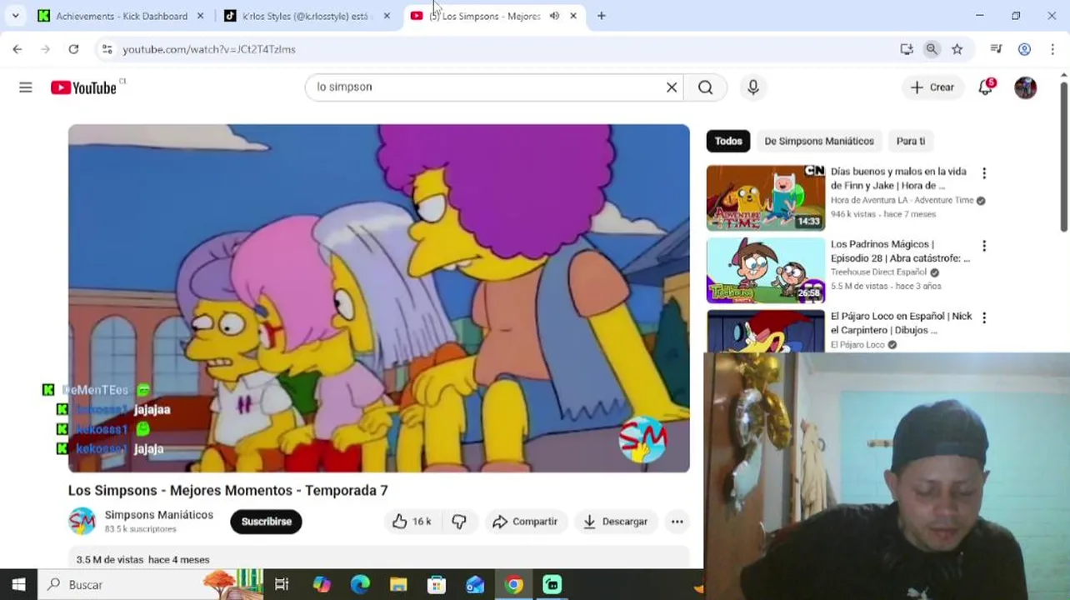This screenshot has height=600, width=1070.
Task: Click the install app icon in the address bar
Action: (x=907, y=49)
